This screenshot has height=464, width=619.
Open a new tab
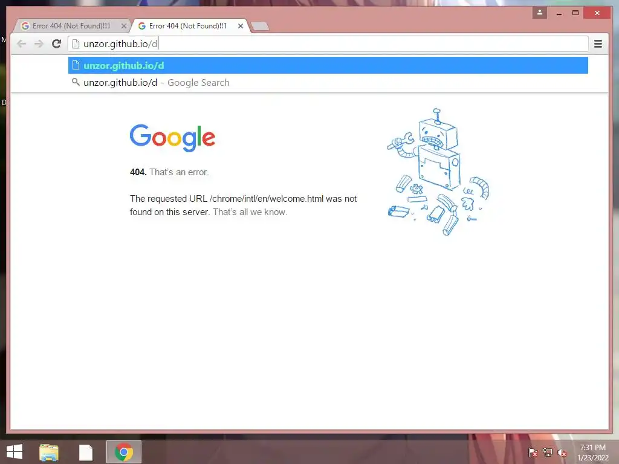coord(260,27)
